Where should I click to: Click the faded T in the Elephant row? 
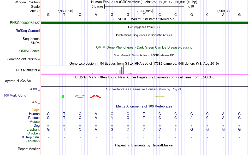pyautogui.click(x=176, y=129)
